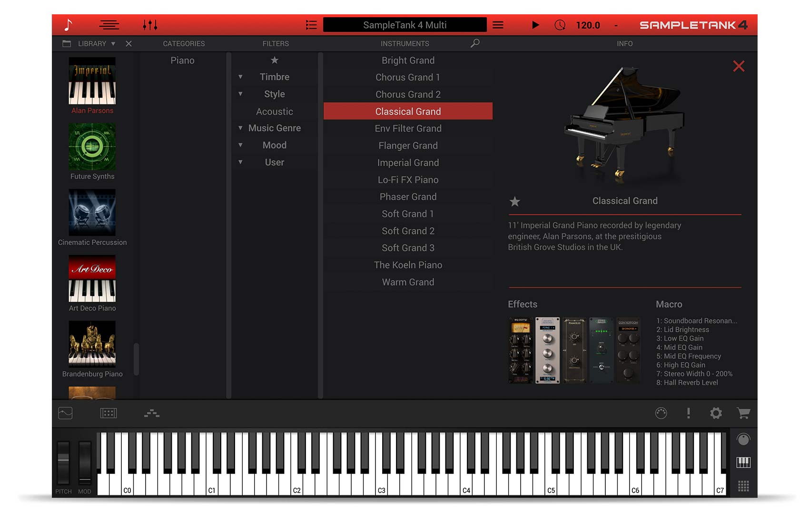Open settings gear icon above keyboard

point(716,413)
